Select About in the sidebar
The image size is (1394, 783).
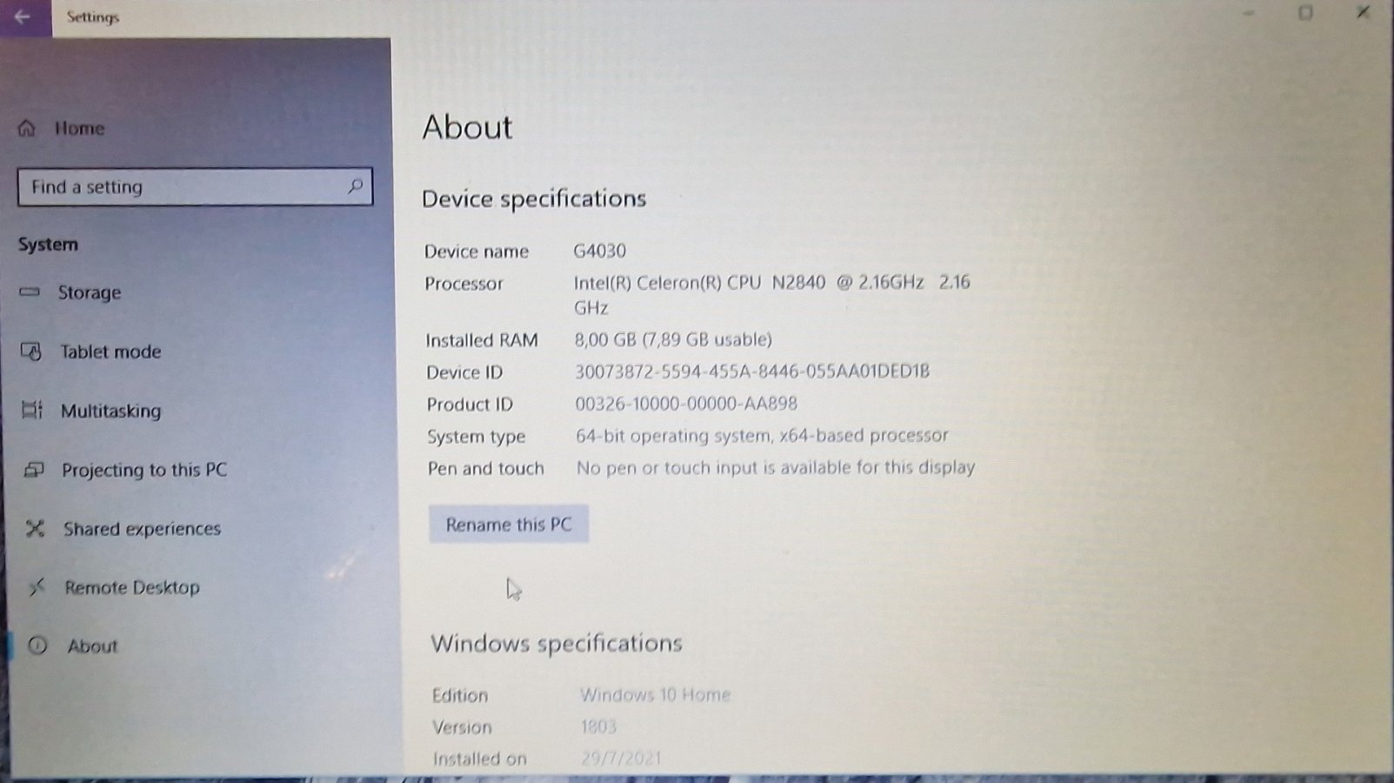[x=92, y=646]
